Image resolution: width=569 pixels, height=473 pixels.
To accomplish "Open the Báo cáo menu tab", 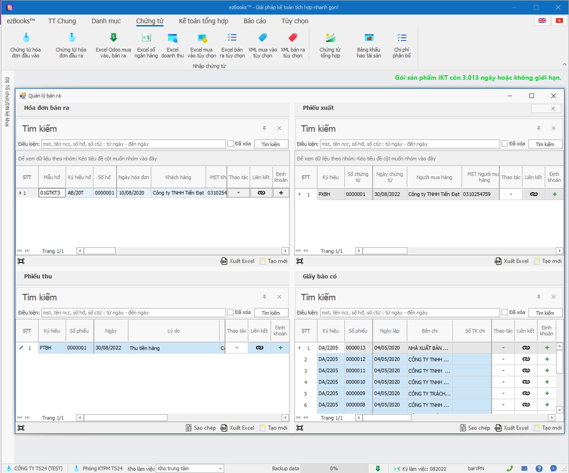I will tap(254, 21).
